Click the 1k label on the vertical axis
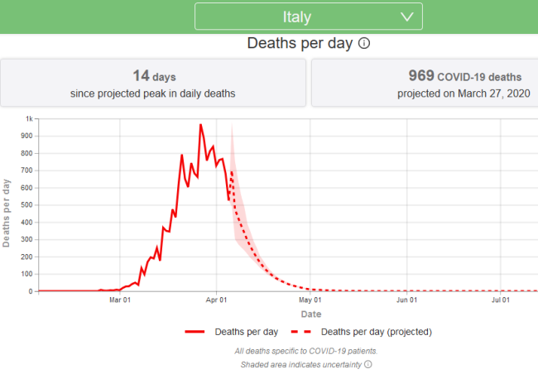 tap(27, 119)
